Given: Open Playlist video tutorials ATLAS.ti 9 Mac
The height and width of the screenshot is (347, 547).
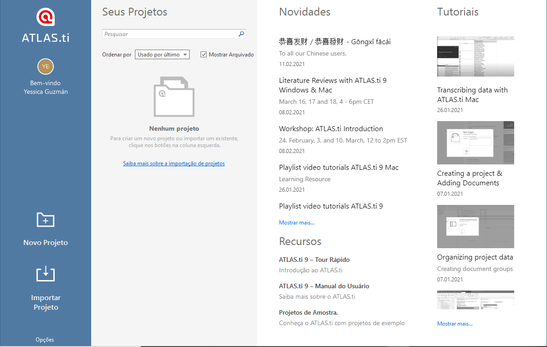Looking at the screenshot, I should pos(339,168).
